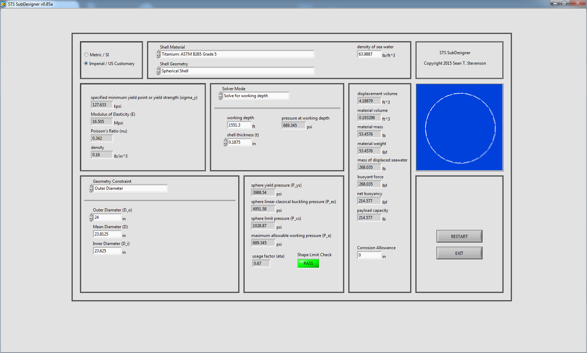
Task: Click the buoyant force value field
Action: (369, 184)
